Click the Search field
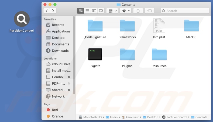The width and height of the screenshot is (213, 122). (185, 11)
